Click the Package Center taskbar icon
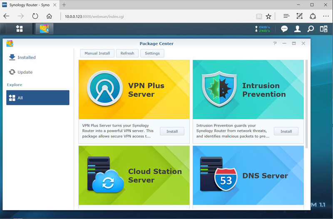Viewport: 333px width, 219px height. pos(44,29)
